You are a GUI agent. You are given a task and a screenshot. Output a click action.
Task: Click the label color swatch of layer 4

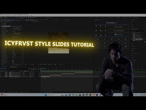click(x=6, y=76)
